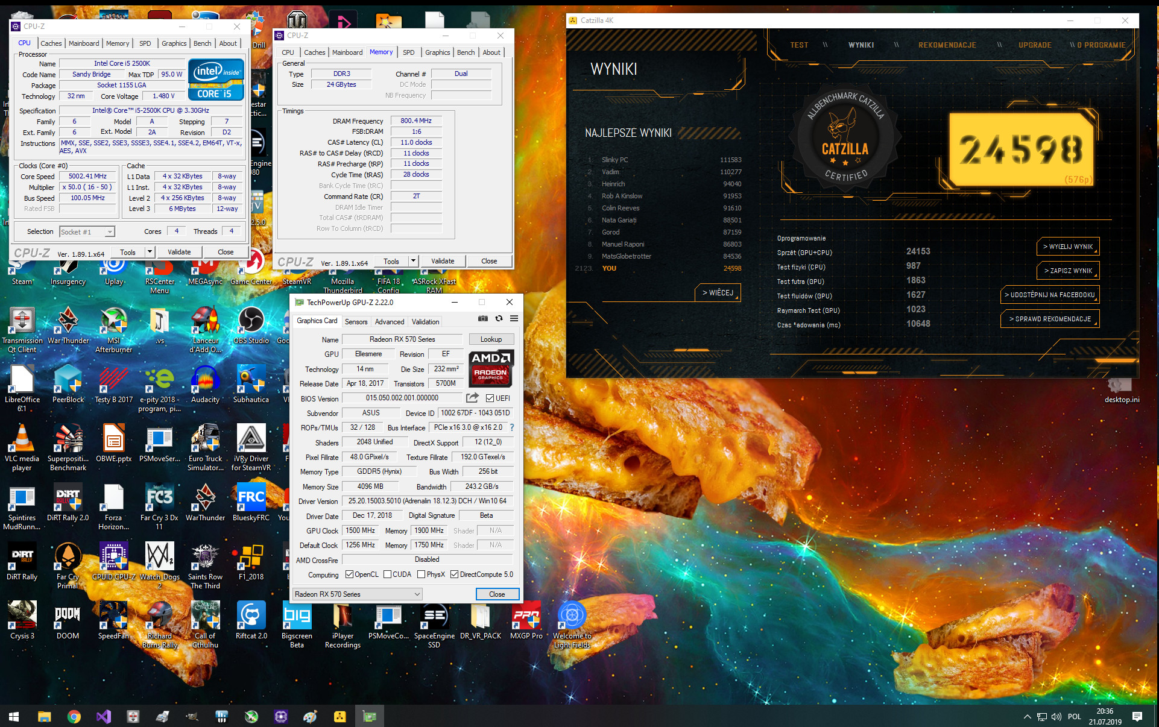The height and width of the screenshot is (727, 1159).
Task: Open TEST tab in Catzilla
Action: (799, 45)
